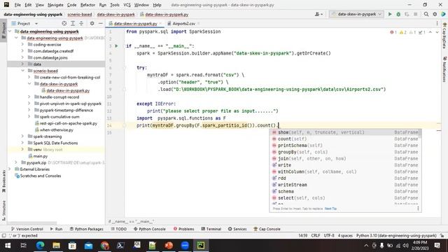
Task: Open code completion popup options menu
Action: [418, 209]
